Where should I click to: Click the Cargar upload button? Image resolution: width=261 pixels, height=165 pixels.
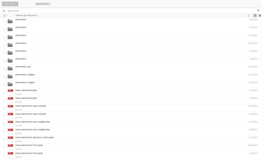pyautogui.click(x=10, y=4)
